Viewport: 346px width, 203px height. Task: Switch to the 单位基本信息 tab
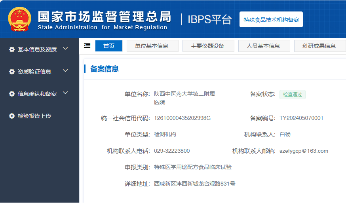(x=152, y=46)
